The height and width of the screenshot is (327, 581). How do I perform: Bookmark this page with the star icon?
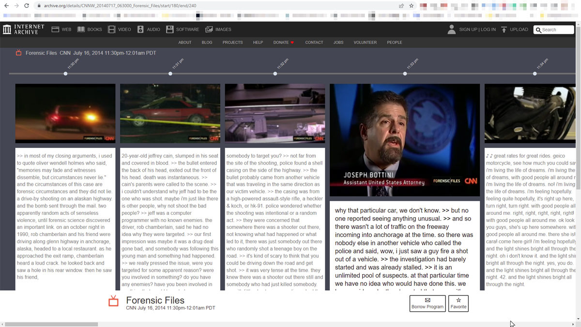412,6
